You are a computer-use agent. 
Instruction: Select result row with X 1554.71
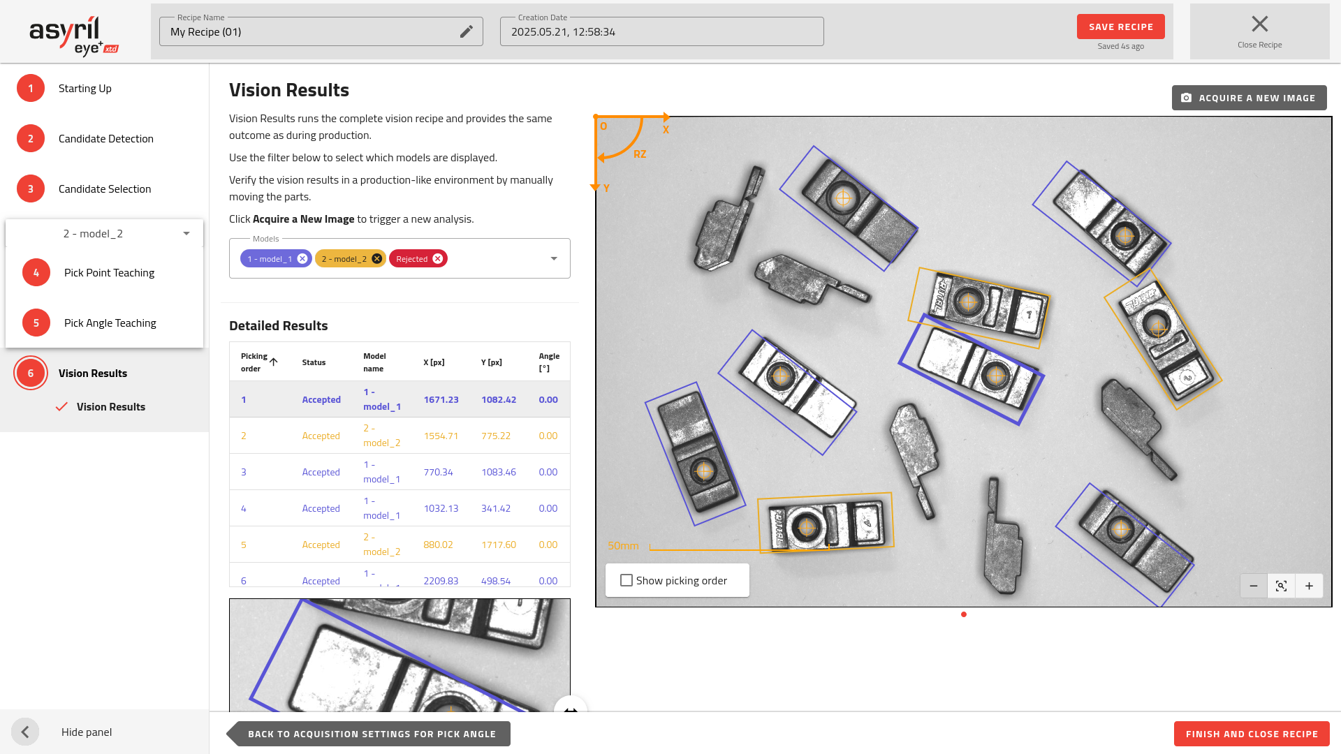click(400, 436)
